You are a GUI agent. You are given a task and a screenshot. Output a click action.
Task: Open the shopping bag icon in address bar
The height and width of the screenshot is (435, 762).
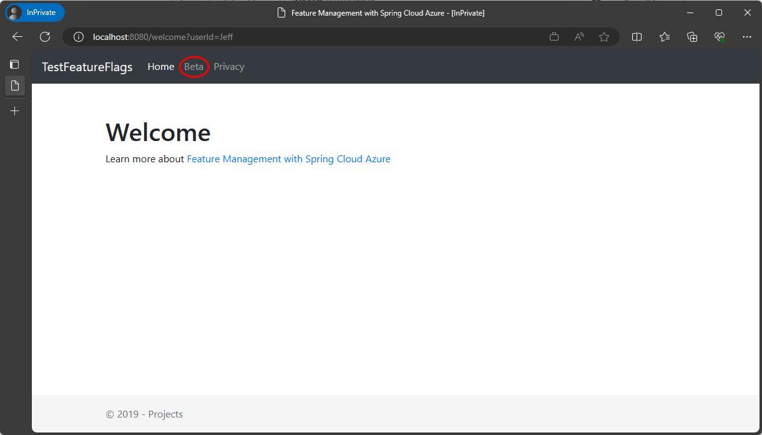pos(554,37)
